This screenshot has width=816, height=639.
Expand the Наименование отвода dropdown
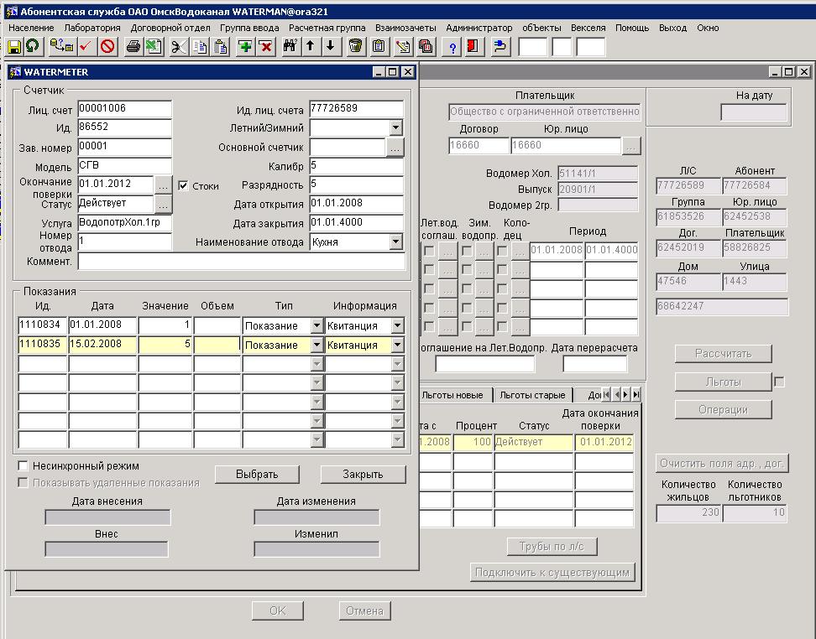395,242
